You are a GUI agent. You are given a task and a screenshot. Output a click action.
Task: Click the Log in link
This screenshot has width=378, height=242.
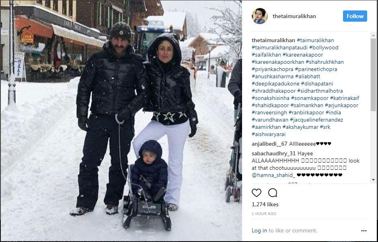[x=259, y=230]
